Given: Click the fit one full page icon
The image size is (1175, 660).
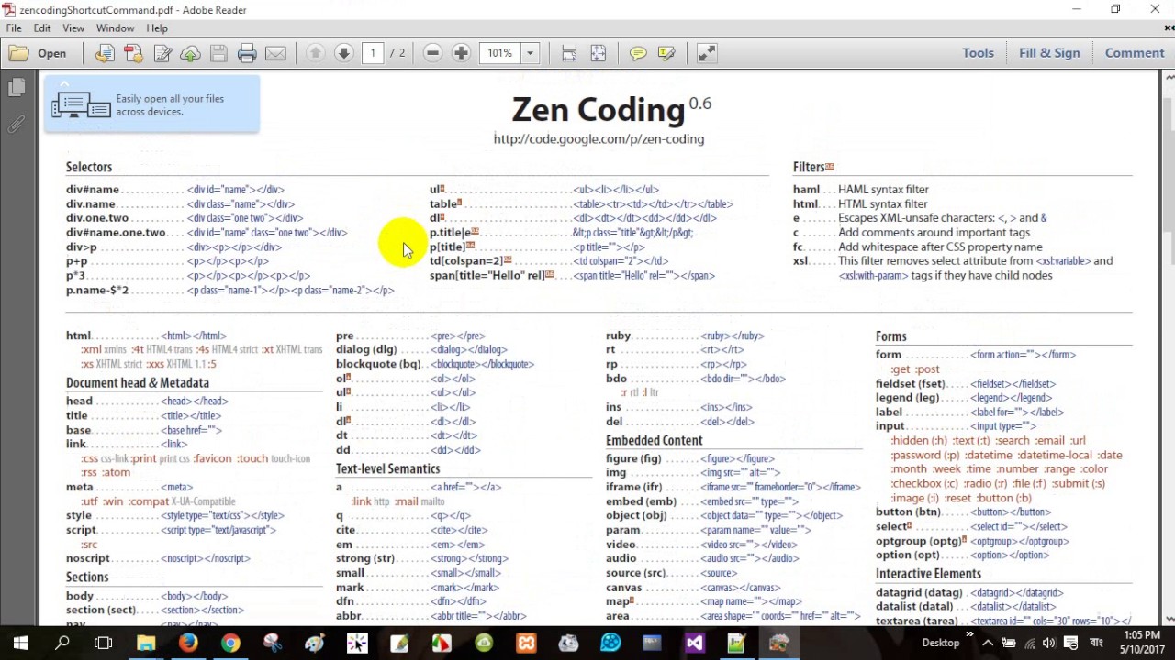Looking at the screenshot, I should coord(598,53).
